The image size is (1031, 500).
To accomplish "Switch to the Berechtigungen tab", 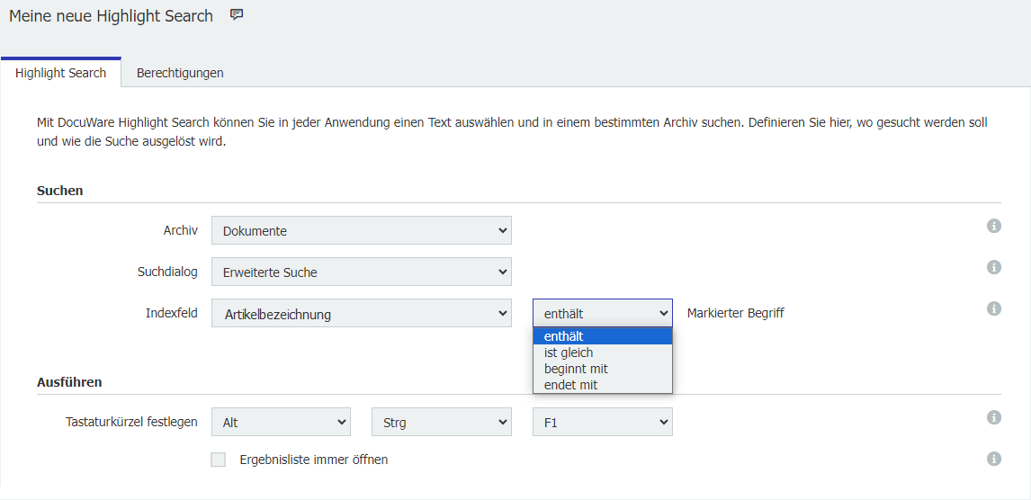I will (180, 73).
